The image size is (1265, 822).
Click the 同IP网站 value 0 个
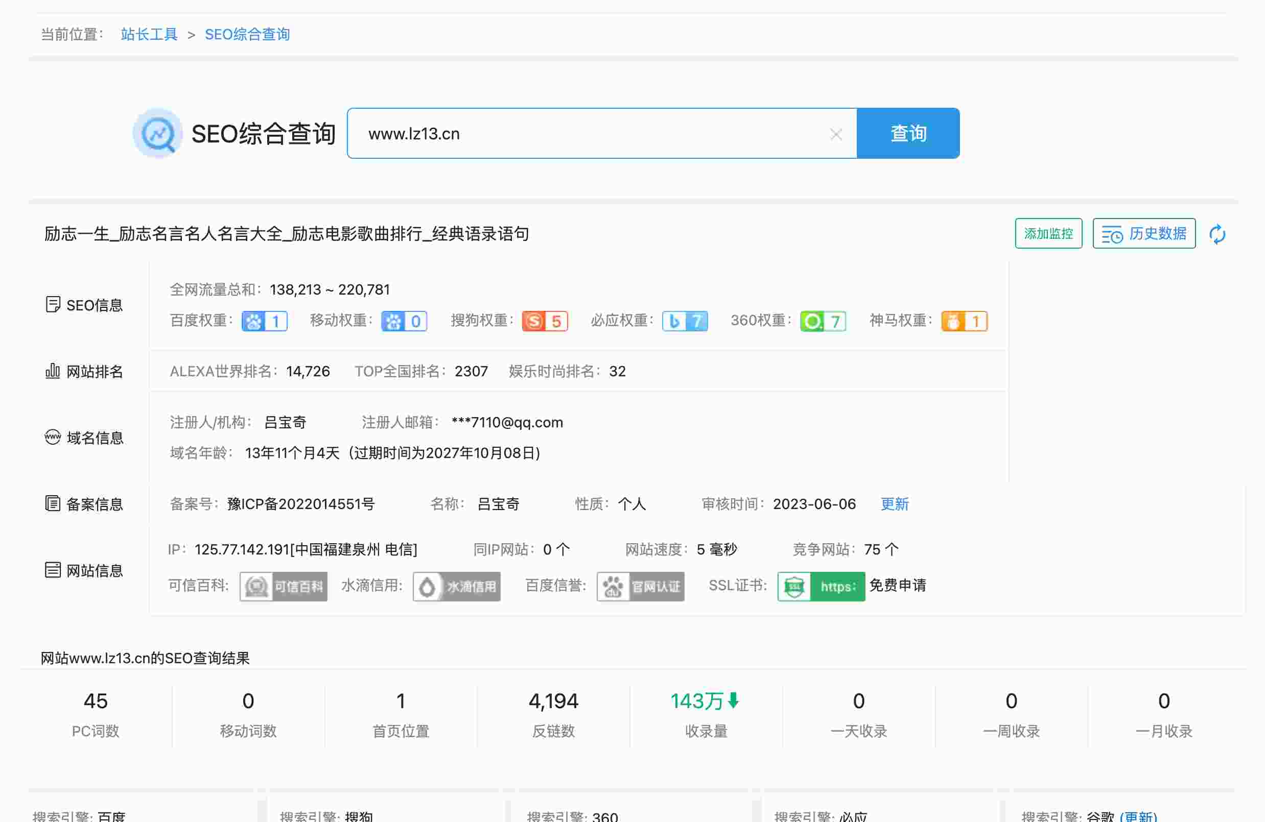[x=556, y=549]
